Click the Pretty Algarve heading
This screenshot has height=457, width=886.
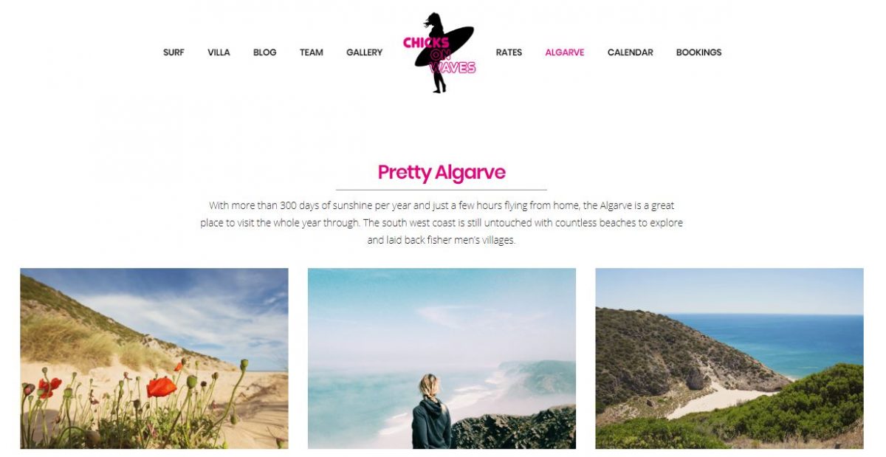(442, 172)
